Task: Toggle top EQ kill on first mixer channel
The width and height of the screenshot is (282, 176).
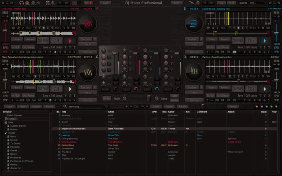Action: pos(109,57)
